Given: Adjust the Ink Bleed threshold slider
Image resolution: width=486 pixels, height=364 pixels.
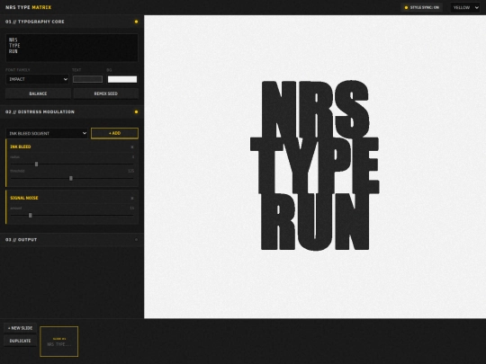Looking at the screenshot, I should coord(72,178).
